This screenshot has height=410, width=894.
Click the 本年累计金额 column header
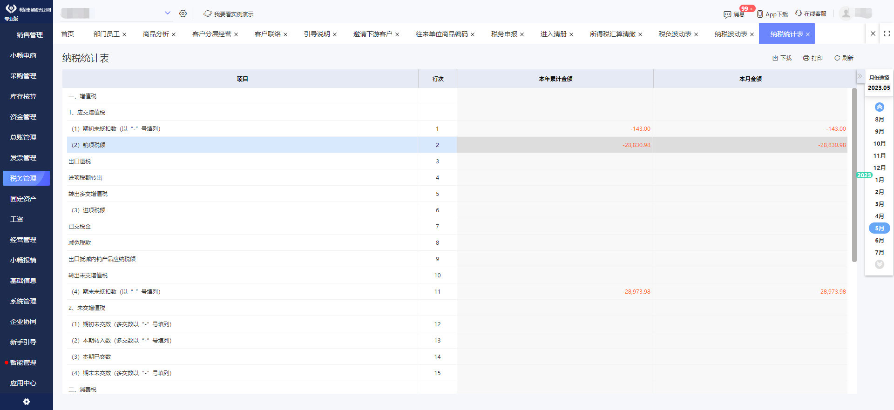click(555, 79)
